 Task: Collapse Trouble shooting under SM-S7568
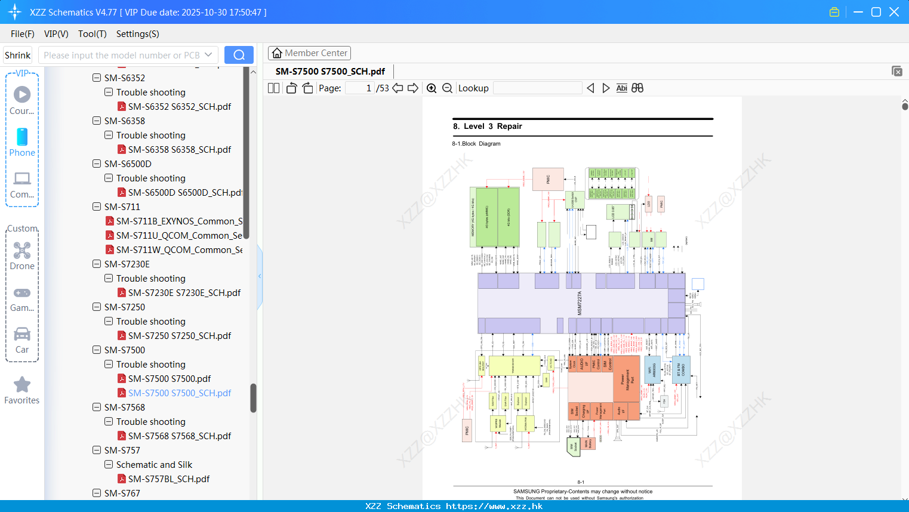click(x=109, y=421)
